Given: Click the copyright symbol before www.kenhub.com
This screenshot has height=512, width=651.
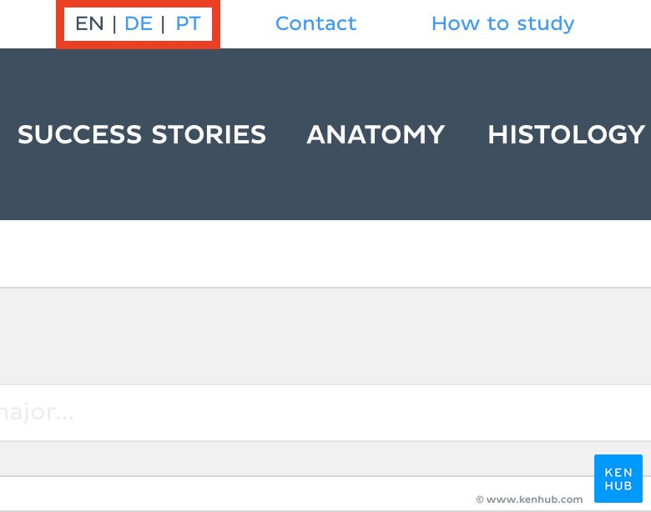Looking at the screenshot, I should click(480, 499).
